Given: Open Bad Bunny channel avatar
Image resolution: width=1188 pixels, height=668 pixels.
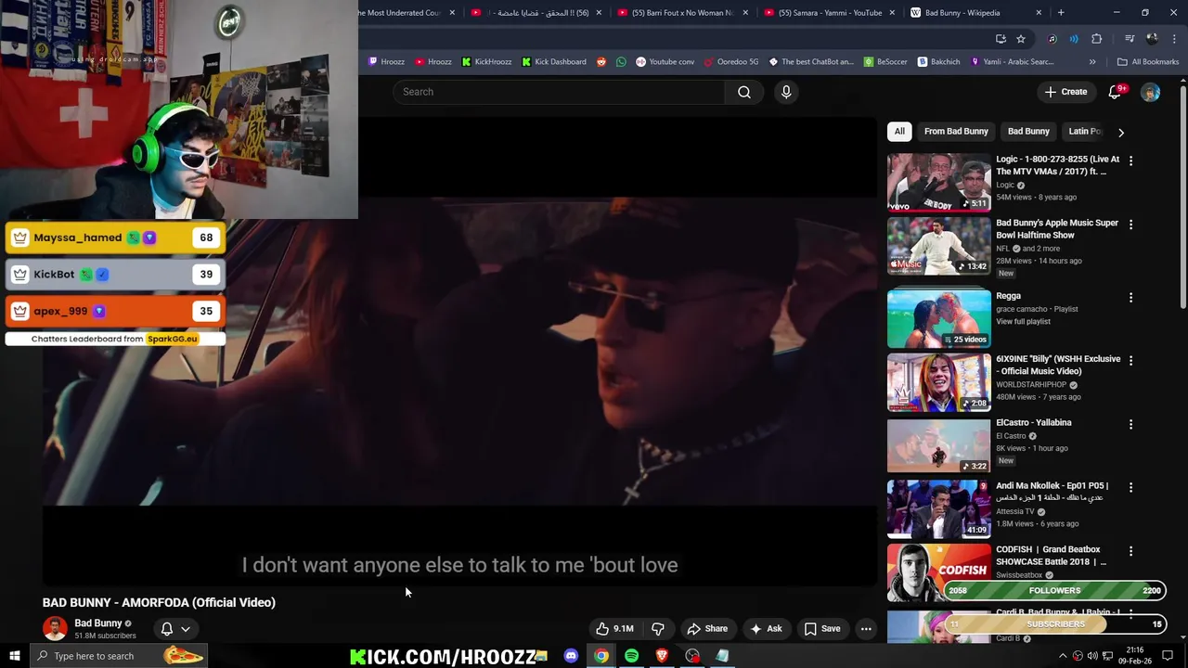Looking at the screenshot, I should click(55, 629).
